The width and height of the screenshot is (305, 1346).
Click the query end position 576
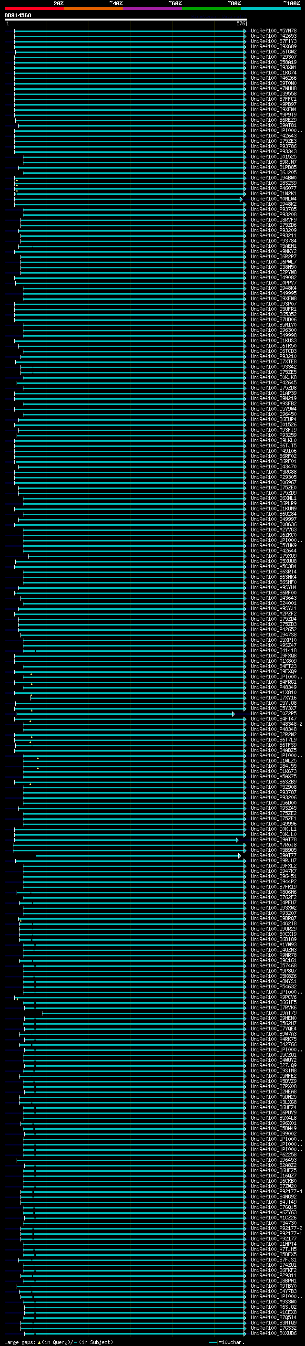240,23
